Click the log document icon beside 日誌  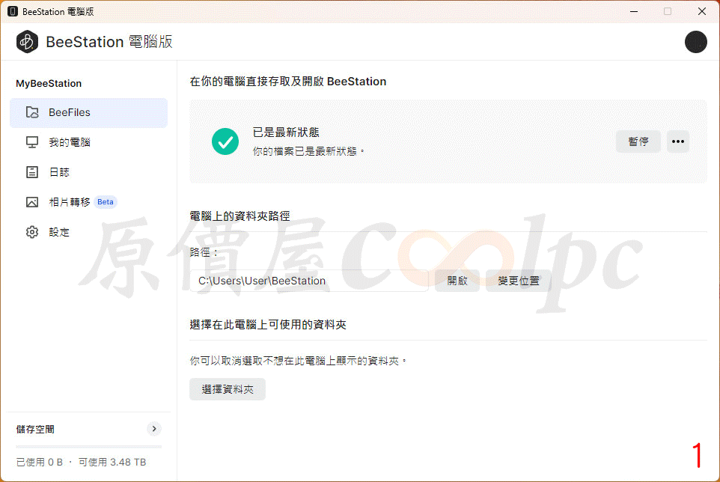point(32,172)
